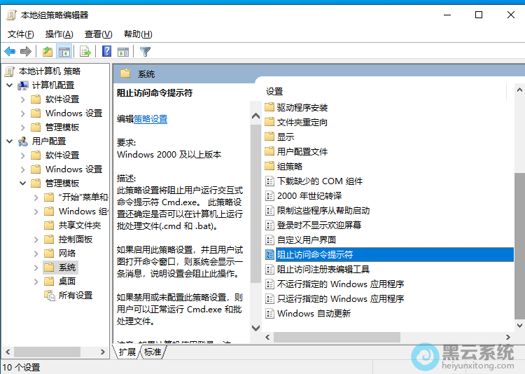The height and width of the screenshot is (374, 525).
Task: Collapse the 计算机配置 tree node
Action: (10, 85)
